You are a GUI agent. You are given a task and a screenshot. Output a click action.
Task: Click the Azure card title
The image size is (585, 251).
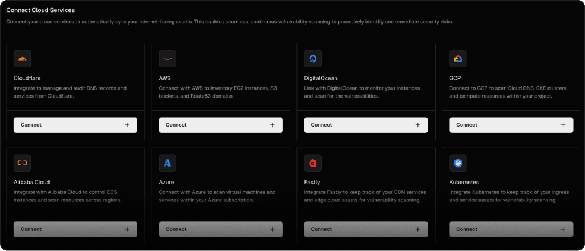tap(166, 183)
